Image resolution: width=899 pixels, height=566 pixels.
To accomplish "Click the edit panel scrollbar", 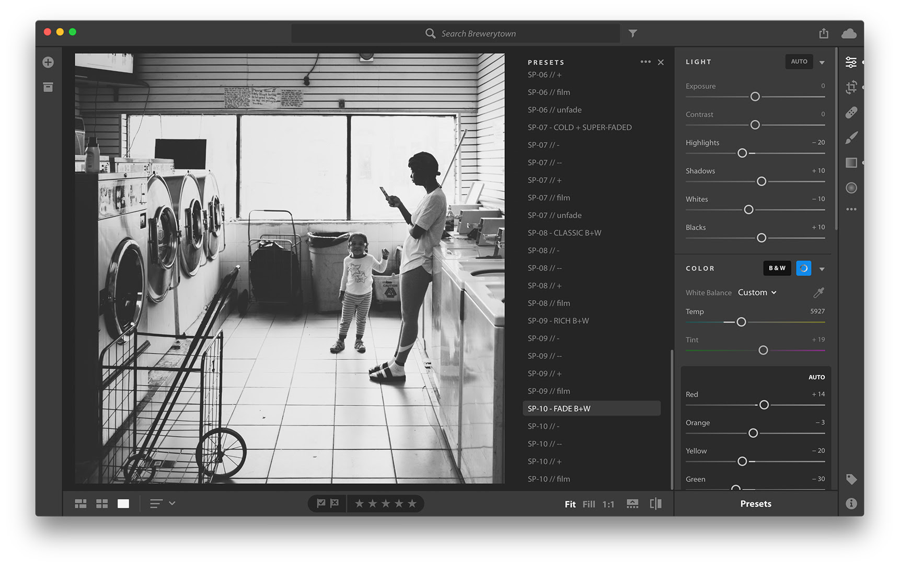I will pos(836,139).
